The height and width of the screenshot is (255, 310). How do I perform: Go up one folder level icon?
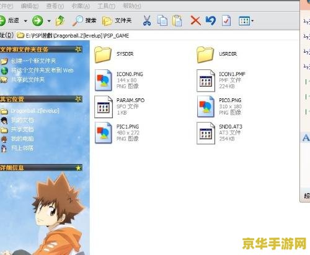[x=60, y=20]
